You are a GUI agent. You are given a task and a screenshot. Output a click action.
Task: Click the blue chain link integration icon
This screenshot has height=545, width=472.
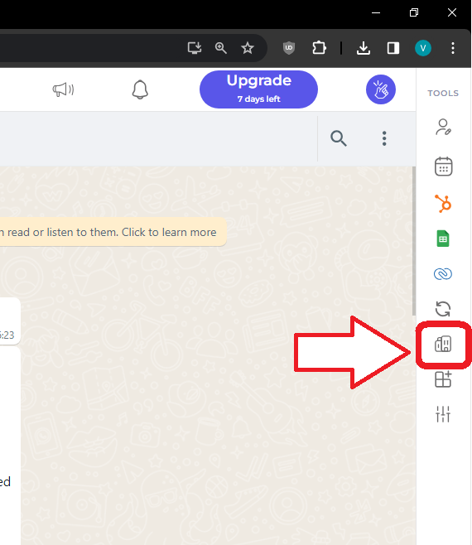point(443,274)
